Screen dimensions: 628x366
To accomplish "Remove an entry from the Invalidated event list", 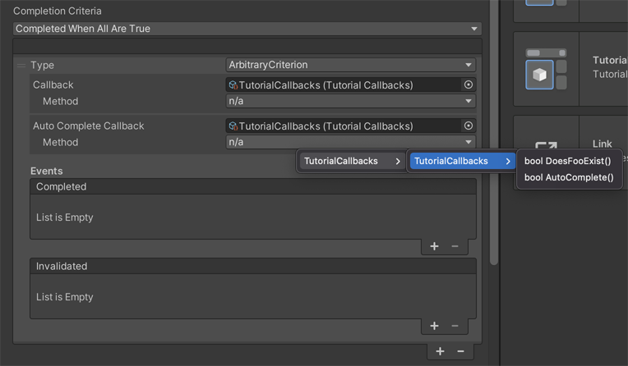I will click(455, 326).
